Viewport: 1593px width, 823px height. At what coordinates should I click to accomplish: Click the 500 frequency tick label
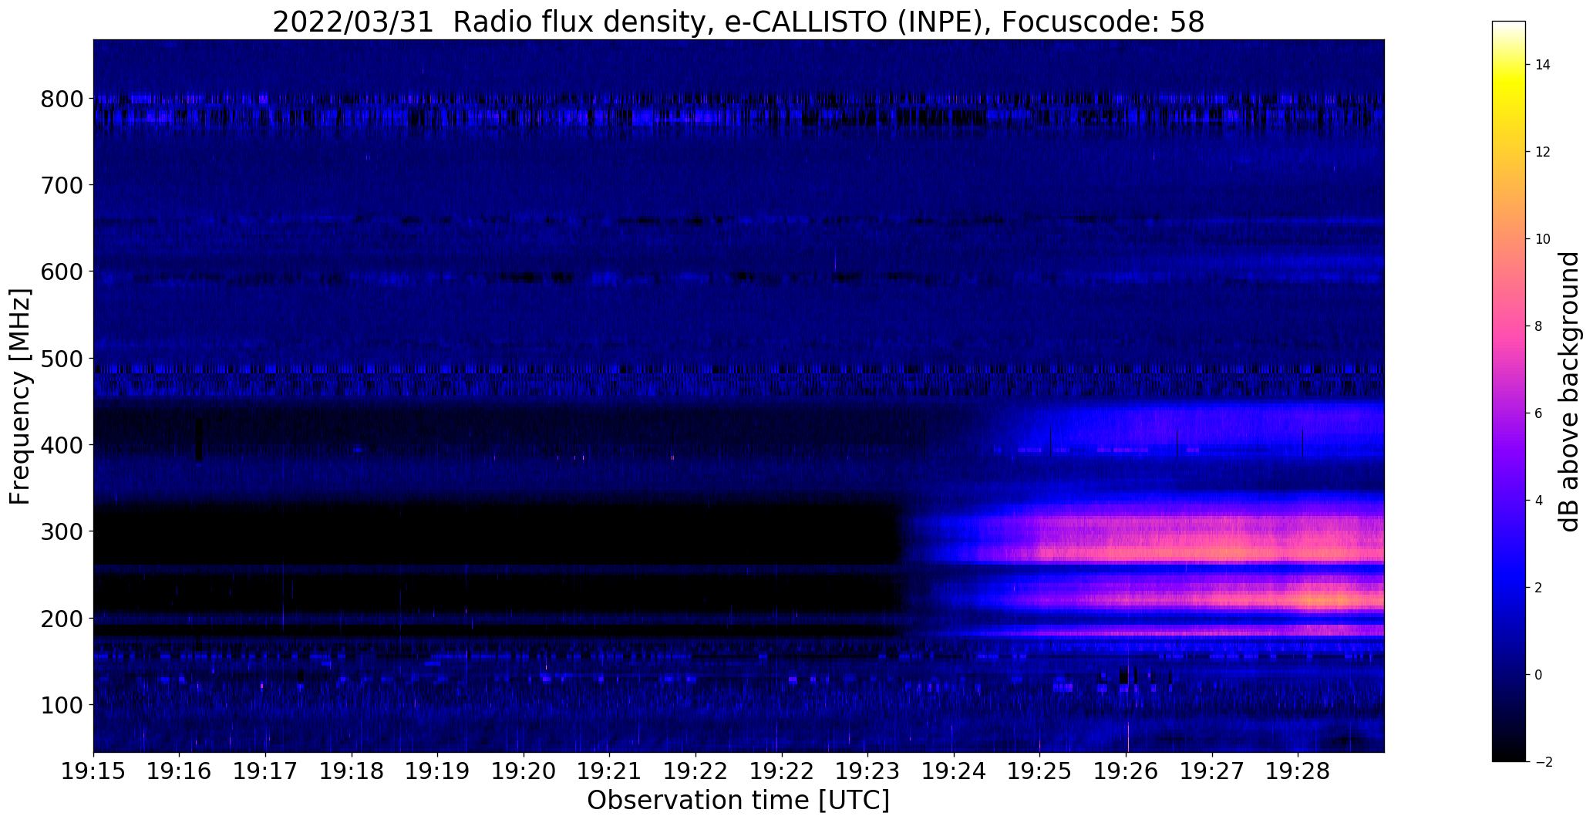click(x=61, y=359)
